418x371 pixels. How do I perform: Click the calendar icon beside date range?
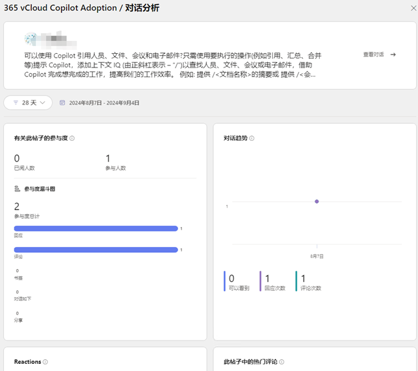pyautogui.click(x=62, y=102)
